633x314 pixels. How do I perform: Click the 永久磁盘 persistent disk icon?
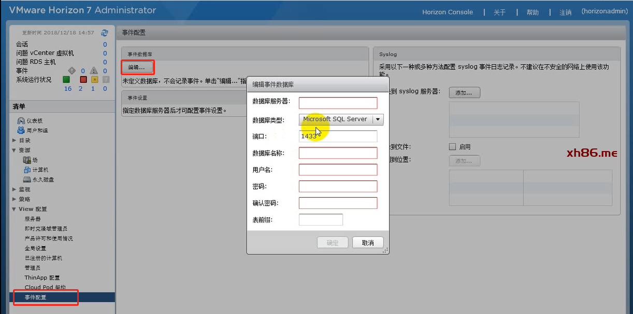click(27, 180)
